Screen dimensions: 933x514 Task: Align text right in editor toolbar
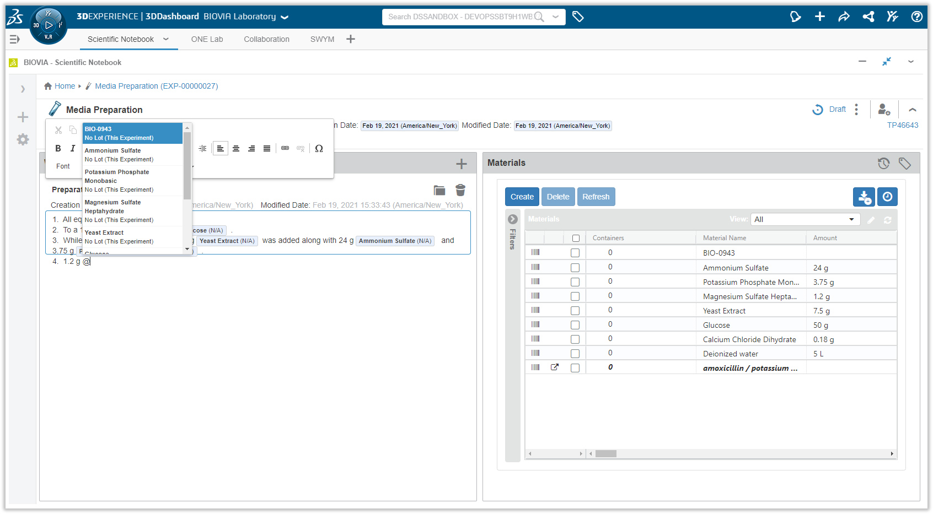click(251, 148)
